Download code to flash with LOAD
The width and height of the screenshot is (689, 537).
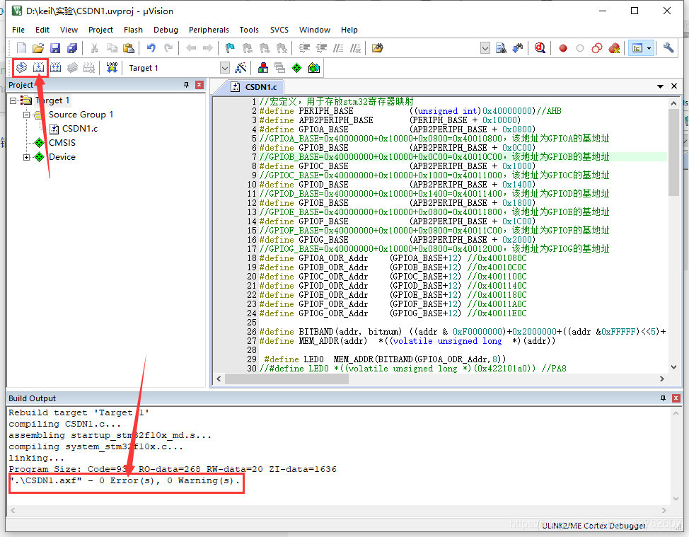pos(112,68)
